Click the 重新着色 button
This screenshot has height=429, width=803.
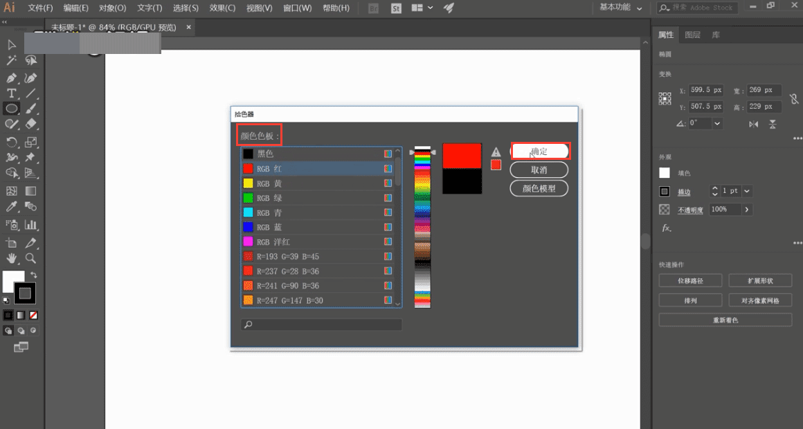pyautogui.click(x=725, y=320)
